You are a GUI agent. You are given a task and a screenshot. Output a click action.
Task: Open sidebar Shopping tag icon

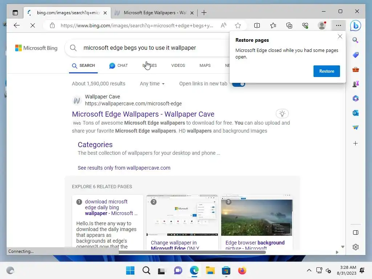[355, 55]
